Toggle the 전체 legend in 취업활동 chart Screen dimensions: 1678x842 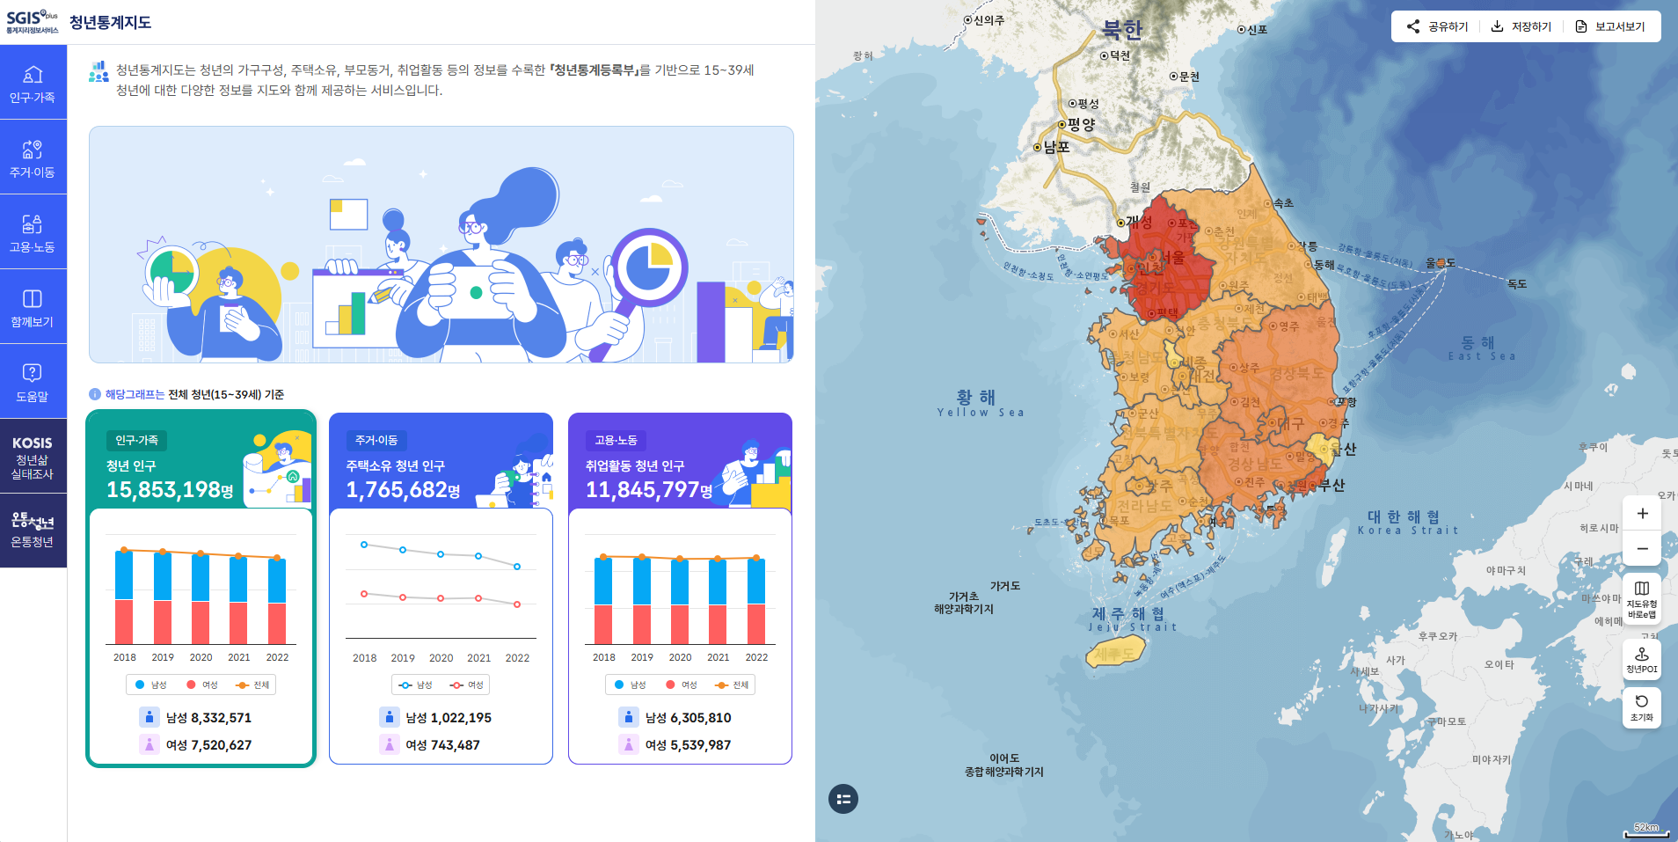(732, 685)
